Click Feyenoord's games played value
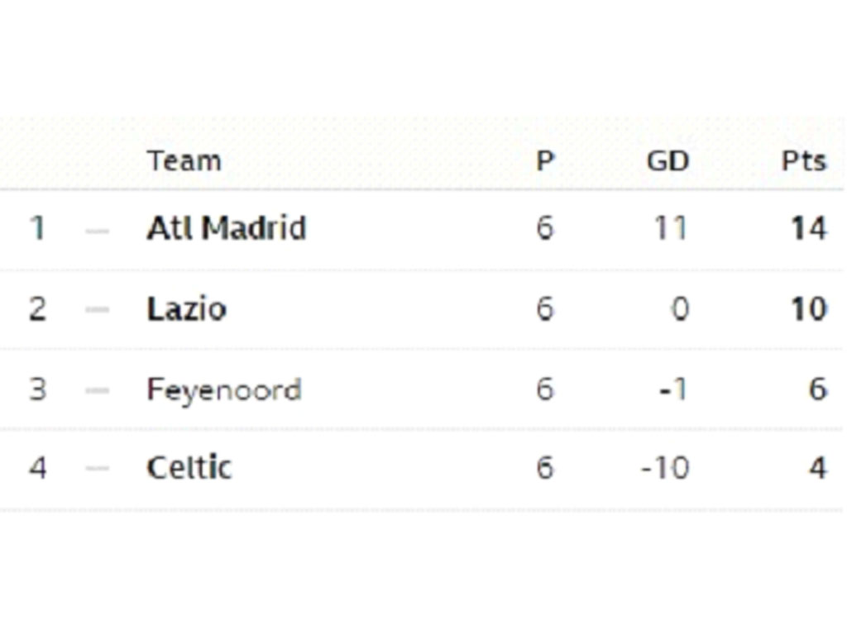Image resolution: width=847 pixels, height=635 pixels. (544, 389)
